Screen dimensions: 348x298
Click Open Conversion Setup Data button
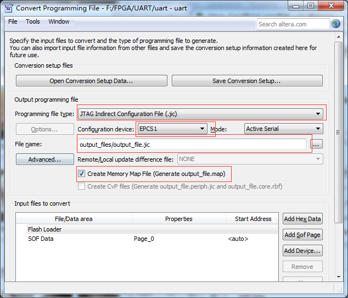coord(91,81)
